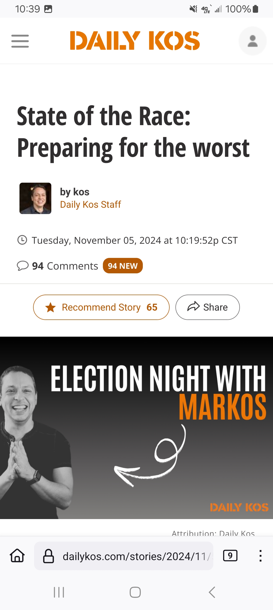Tap the Android home navigation button
Viewport: 273px width, 610px height.
coord(135,592)
